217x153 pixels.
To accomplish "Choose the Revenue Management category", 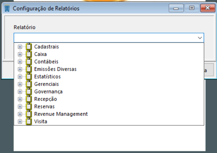I will coord(61,114).
